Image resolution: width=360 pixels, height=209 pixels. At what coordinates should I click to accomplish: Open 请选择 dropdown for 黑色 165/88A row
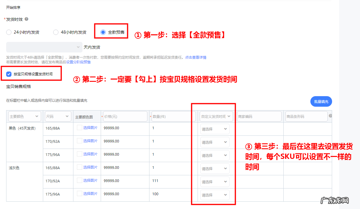[x=215, y=129]
